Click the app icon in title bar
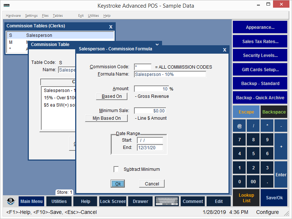This screenshot has width=292, height=219. (6, 5)
